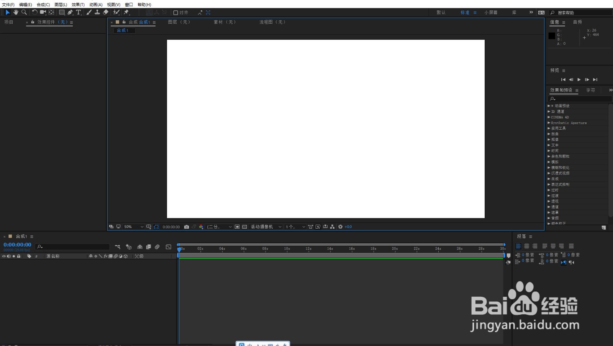613x346 pixels.
Task: Switch to the 字符 panel tab
Action: click(x=591, y=90)
